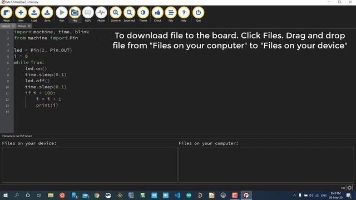Open File Explorer from taskbar

51,195
